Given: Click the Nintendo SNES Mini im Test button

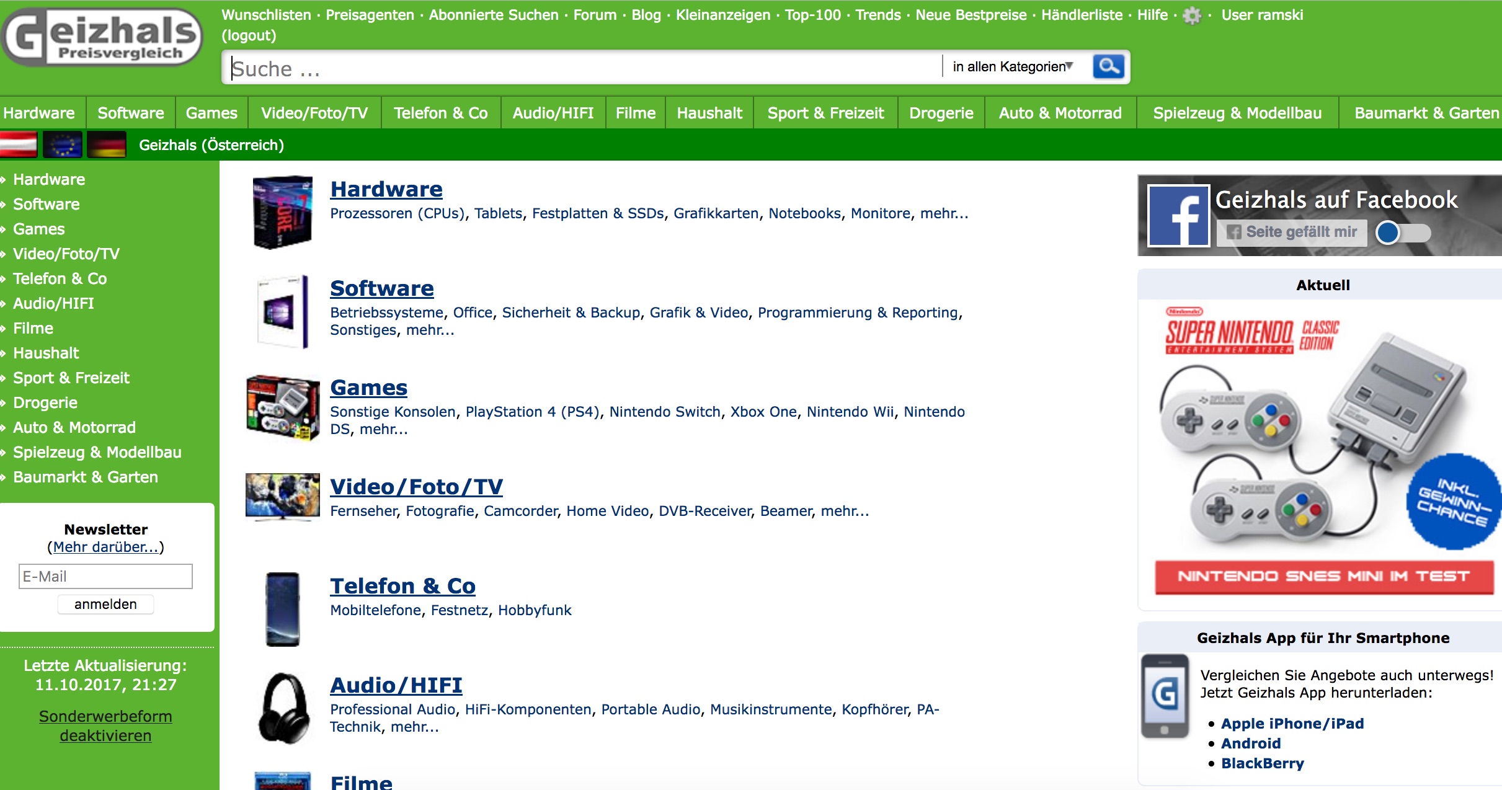Looking at the screenshot, I should point(1324,577).
